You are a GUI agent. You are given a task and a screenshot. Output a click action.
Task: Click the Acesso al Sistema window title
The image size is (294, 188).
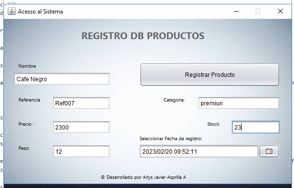[x=40, y=12]
